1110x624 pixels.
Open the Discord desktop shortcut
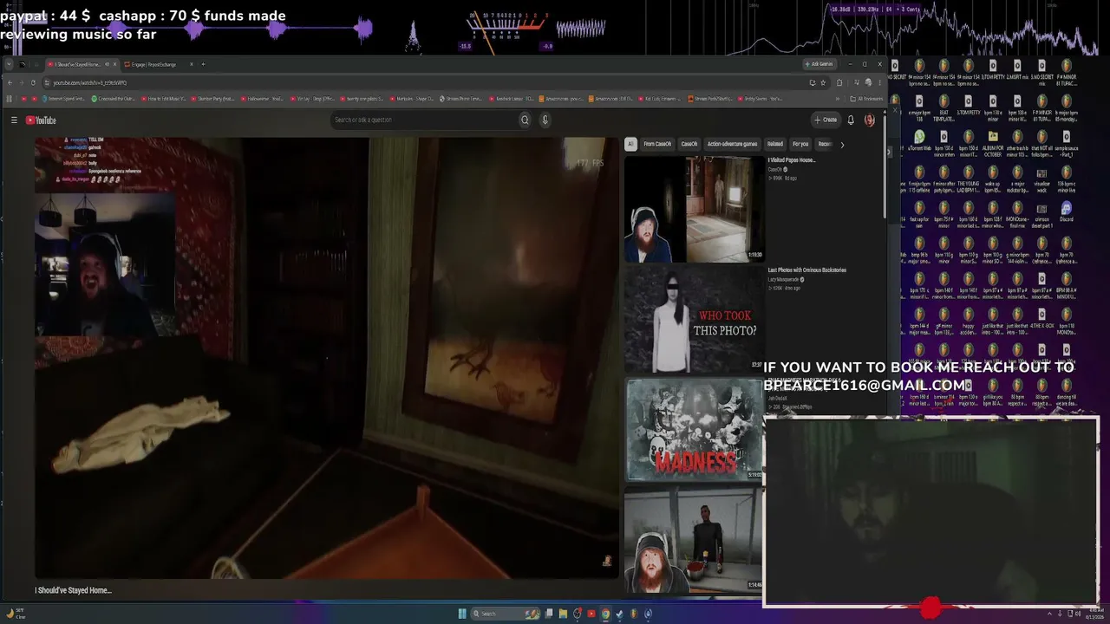click(1066, 211)
